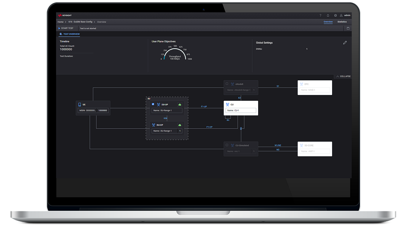Click the KIN link between DU nodes
Viewport: 409px width, 229px height.
click(165, 118)
